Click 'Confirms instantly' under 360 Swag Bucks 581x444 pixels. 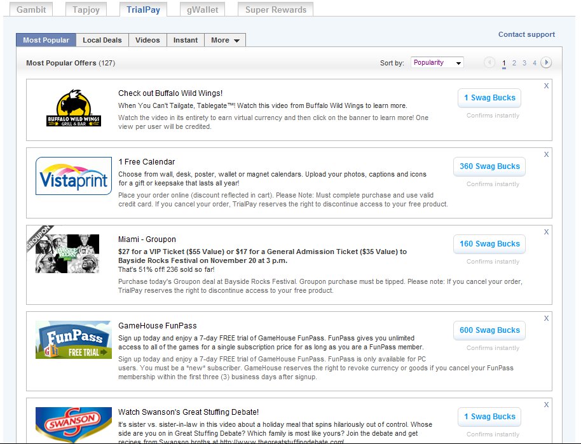[x=493, y=184]
